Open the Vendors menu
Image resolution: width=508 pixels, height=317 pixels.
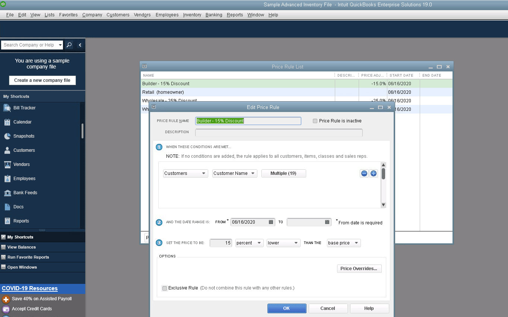click(142, 15)
